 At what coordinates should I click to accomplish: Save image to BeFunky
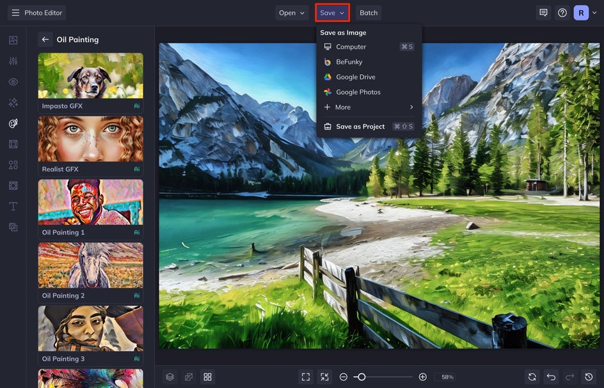(369, 61)
